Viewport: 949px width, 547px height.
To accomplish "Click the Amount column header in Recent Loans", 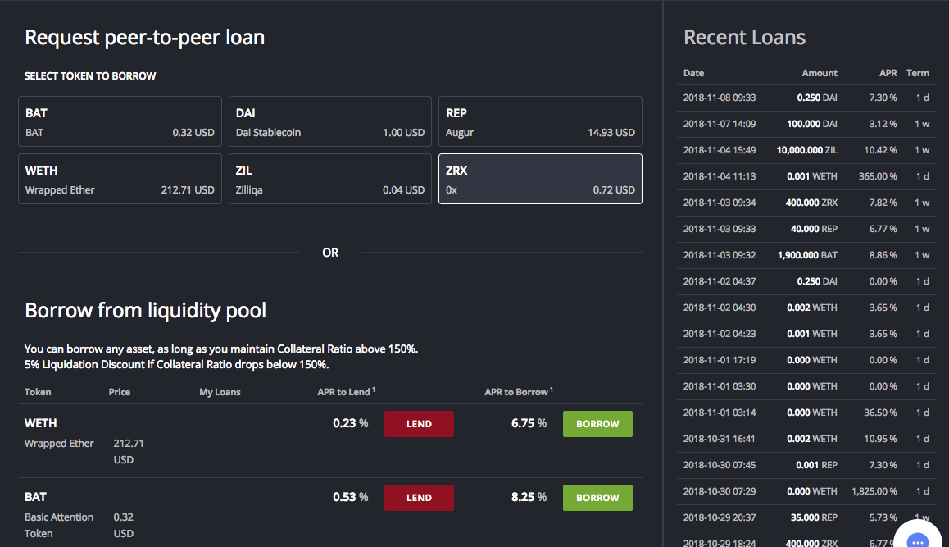I will click(820, 73).
